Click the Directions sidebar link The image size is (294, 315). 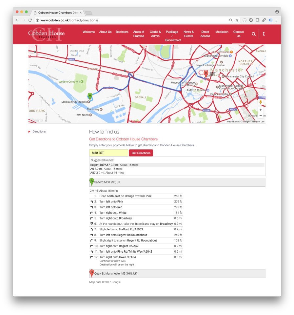coord(39,132)
